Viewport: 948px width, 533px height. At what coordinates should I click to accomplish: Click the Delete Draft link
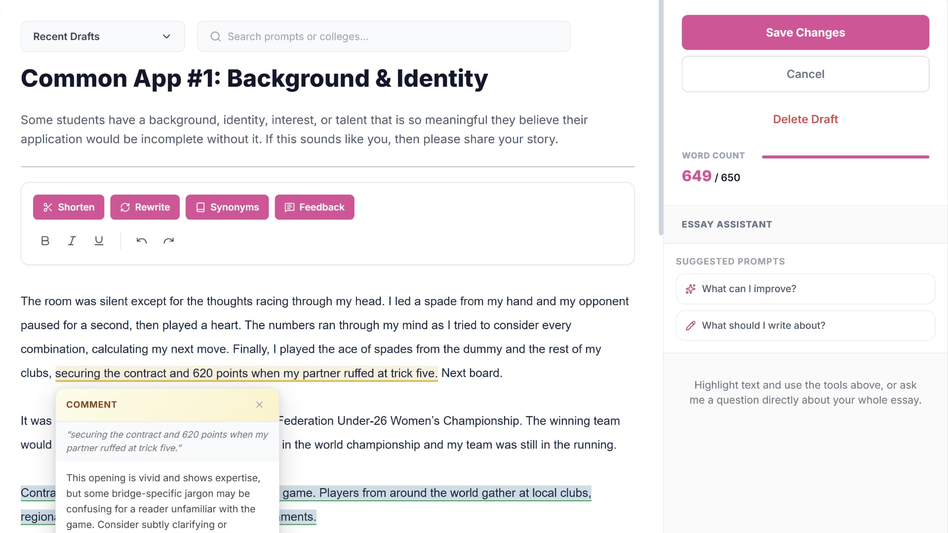click(805, 119)
